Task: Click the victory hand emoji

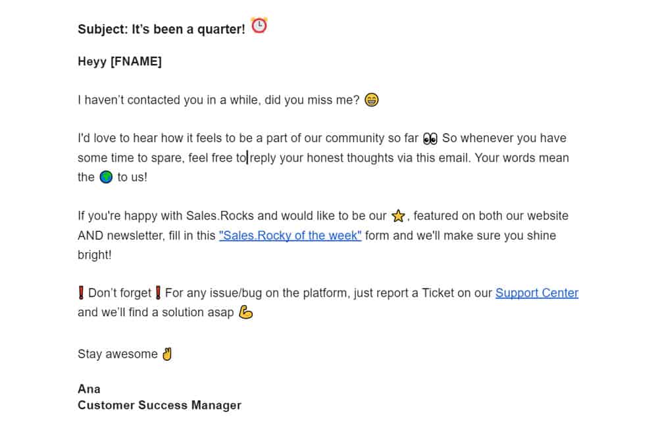Action: (x=167, y=354)
